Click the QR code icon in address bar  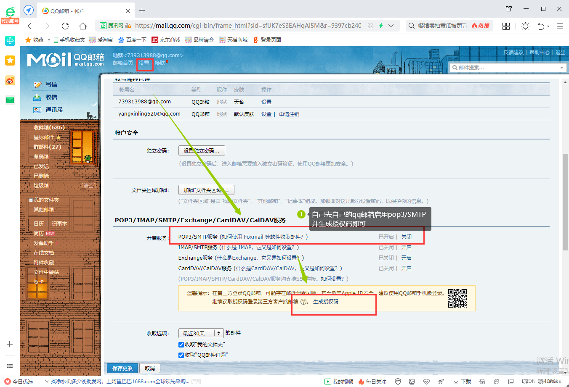point(370,26)
